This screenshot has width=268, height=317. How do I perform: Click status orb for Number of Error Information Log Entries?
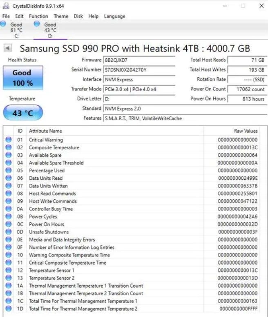click(9, 247)
